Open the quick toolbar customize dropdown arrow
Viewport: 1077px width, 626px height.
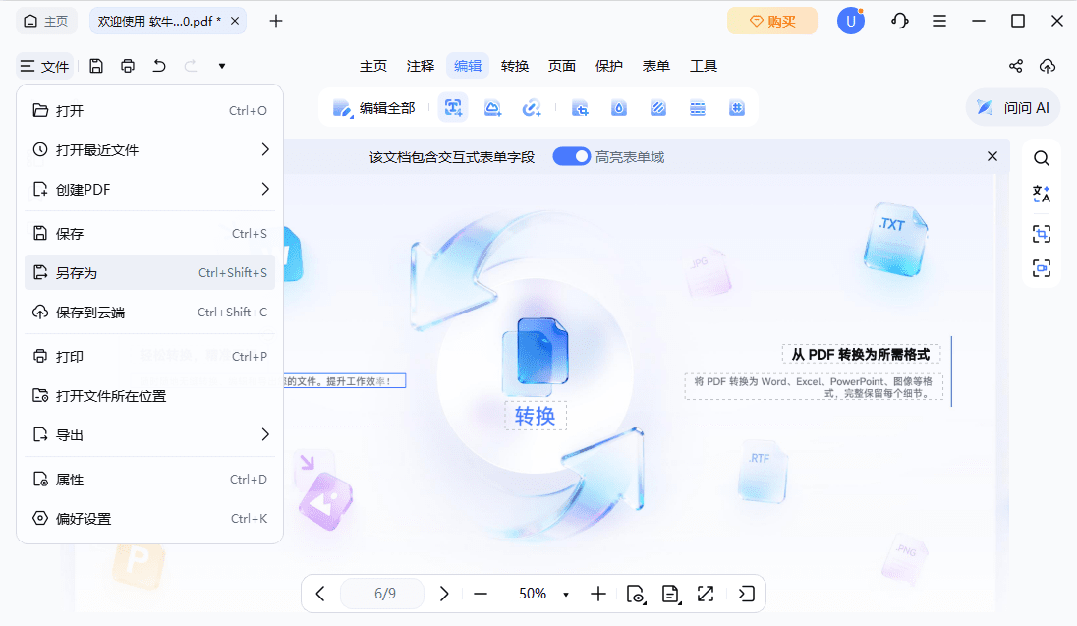point(222,66)
